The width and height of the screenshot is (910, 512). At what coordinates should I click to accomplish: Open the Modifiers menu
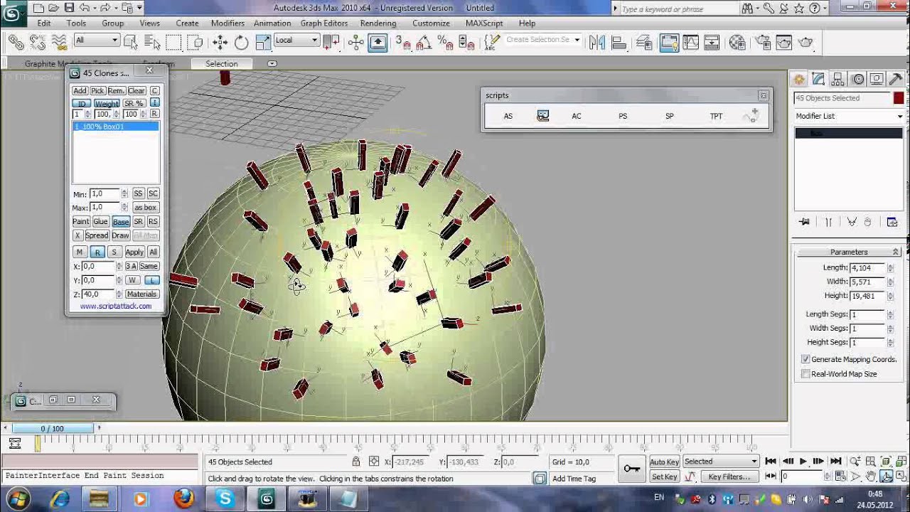pos(227,23)
